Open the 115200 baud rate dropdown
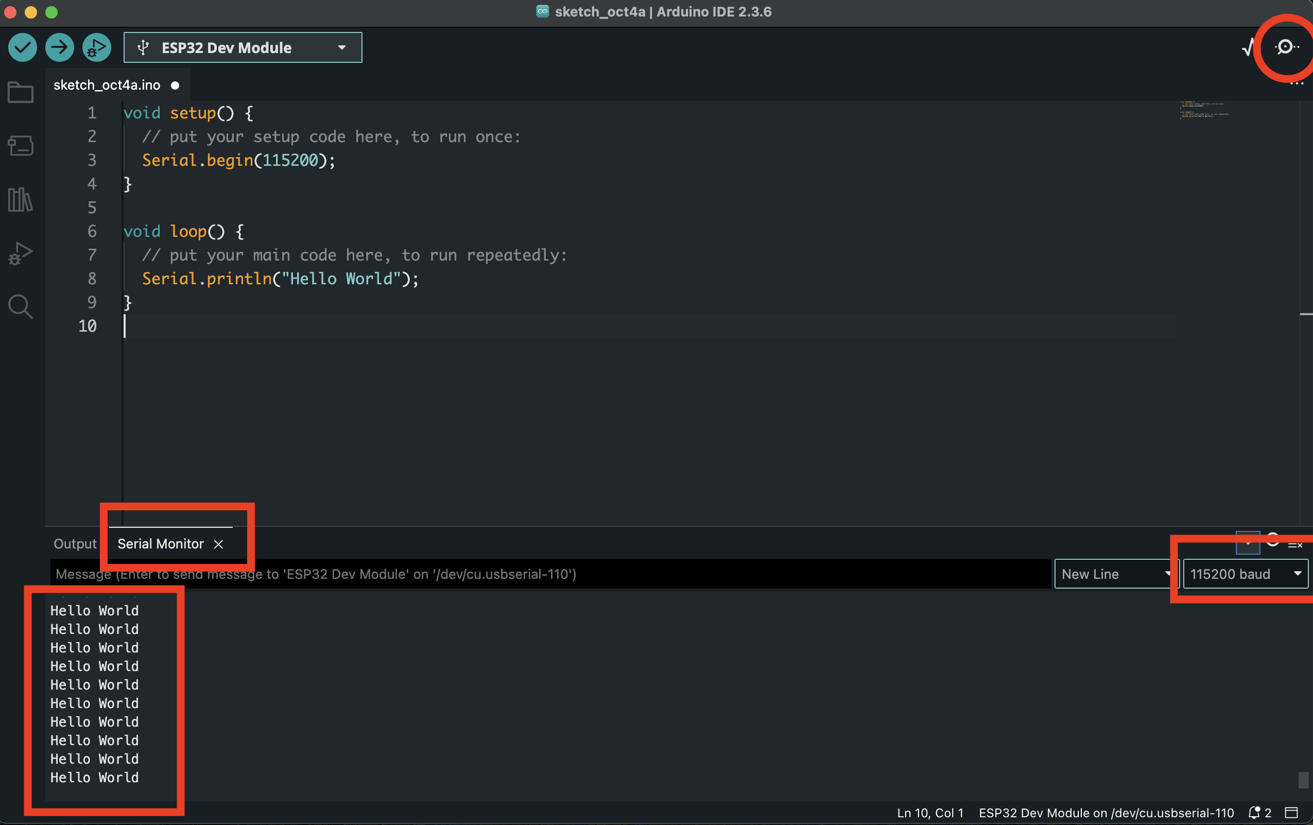 coord(1246,574)
